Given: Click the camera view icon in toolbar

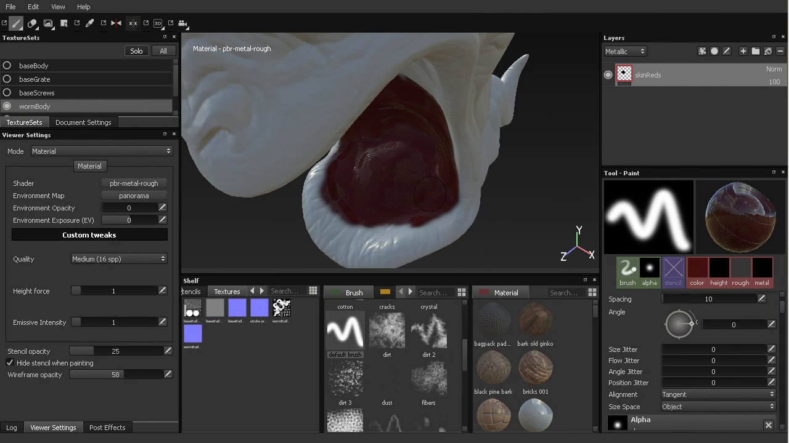Looking at the screenshot, I should point(182,23).
